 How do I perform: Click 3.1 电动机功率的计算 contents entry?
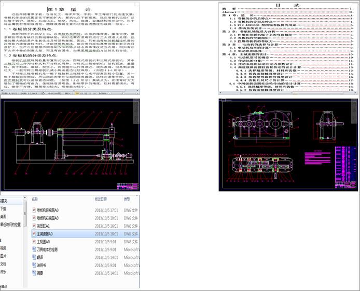[x=292, y=48]
